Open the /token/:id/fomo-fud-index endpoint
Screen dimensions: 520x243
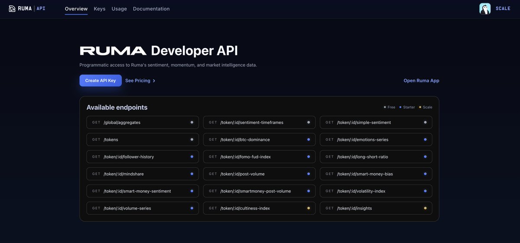tap(259, 157)
